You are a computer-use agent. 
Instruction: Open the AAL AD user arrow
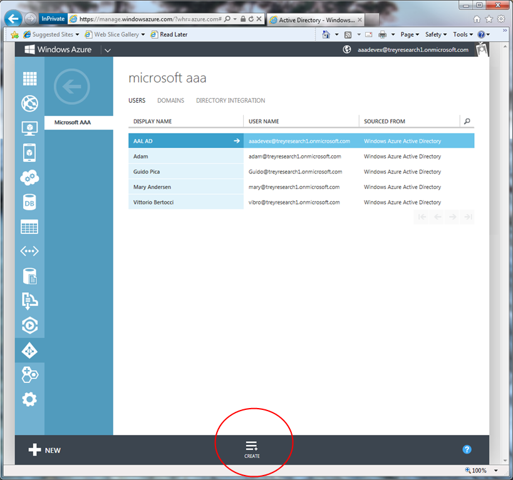click(237, 141)
